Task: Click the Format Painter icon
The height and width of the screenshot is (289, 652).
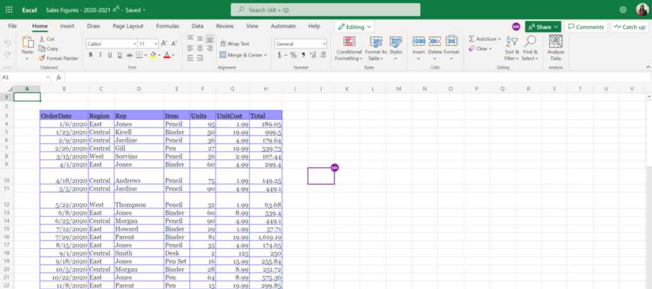Action: (42, 58)
